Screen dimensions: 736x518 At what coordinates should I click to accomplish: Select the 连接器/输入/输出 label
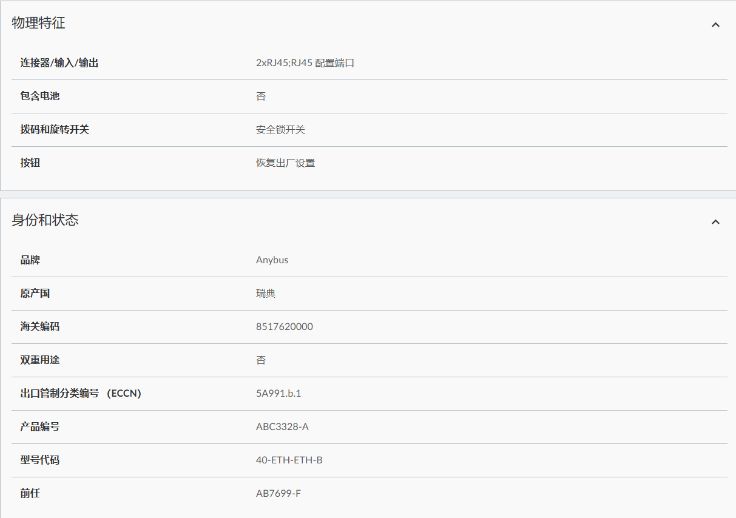pyautogui.click(x=59, y=62)
